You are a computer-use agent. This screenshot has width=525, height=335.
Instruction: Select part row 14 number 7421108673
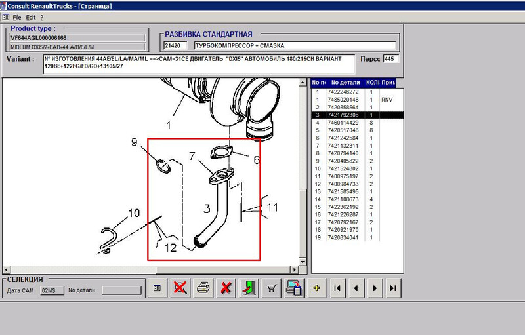[x=357, y=199]
